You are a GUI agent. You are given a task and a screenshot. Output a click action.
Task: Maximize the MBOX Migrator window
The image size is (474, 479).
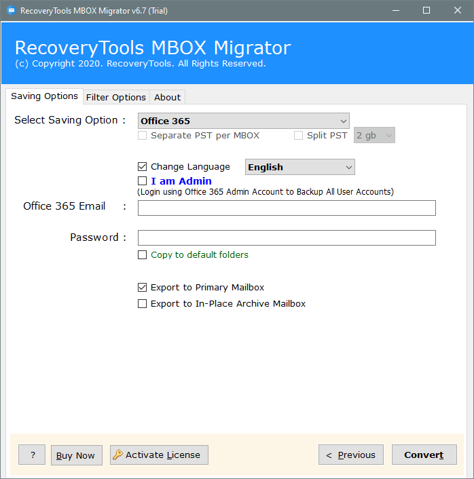pos(426,10)
